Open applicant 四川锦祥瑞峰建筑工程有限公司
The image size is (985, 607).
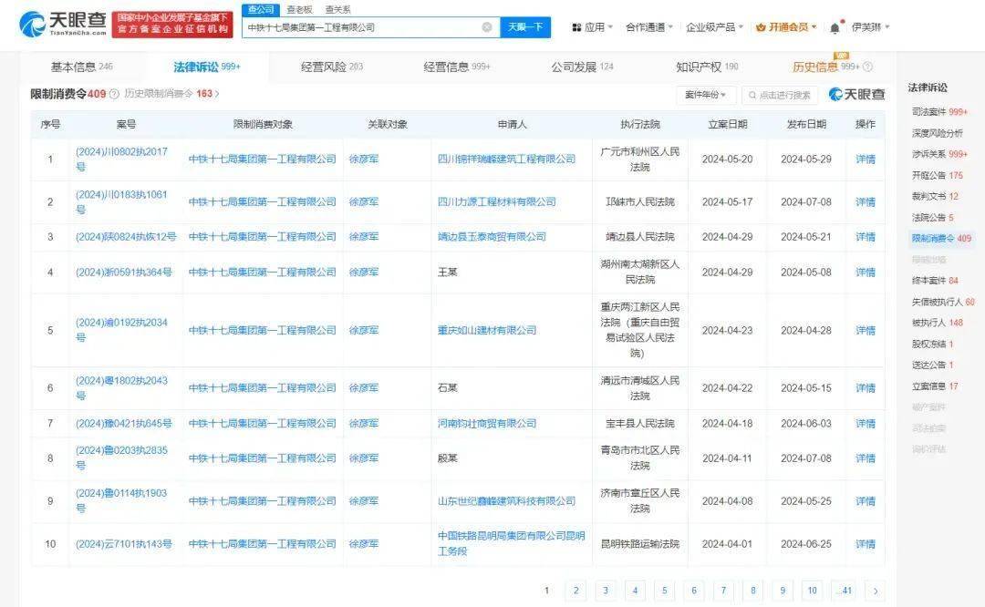pos(506,159)
